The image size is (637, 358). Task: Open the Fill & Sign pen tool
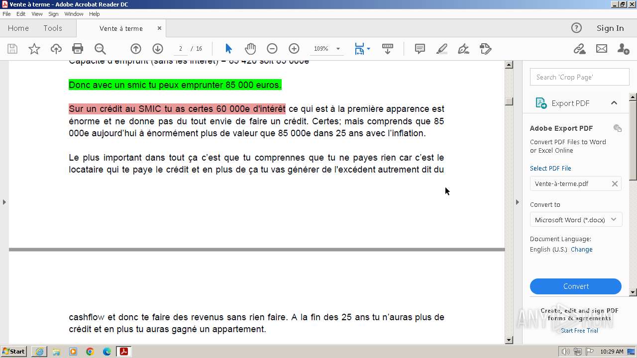pos(463,49)
